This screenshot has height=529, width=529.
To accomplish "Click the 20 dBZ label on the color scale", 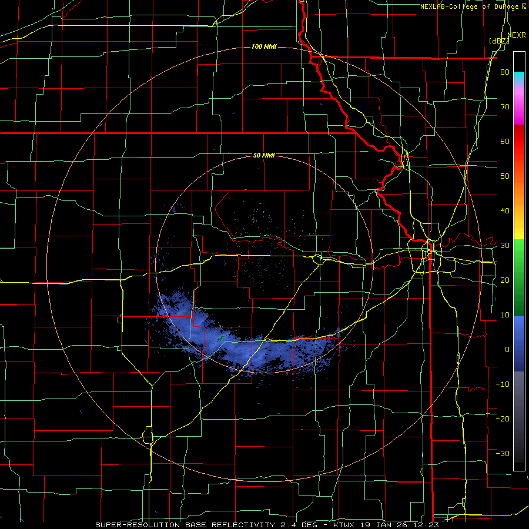I will coord(505,280).
